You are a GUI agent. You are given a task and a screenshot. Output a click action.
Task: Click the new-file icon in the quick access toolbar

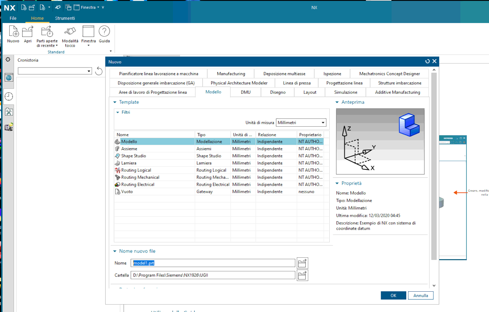click(24, 7)
